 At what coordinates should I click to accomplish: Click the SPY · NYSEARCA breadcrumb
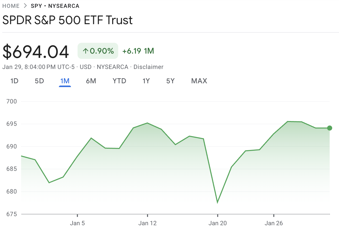click(55, 6)
